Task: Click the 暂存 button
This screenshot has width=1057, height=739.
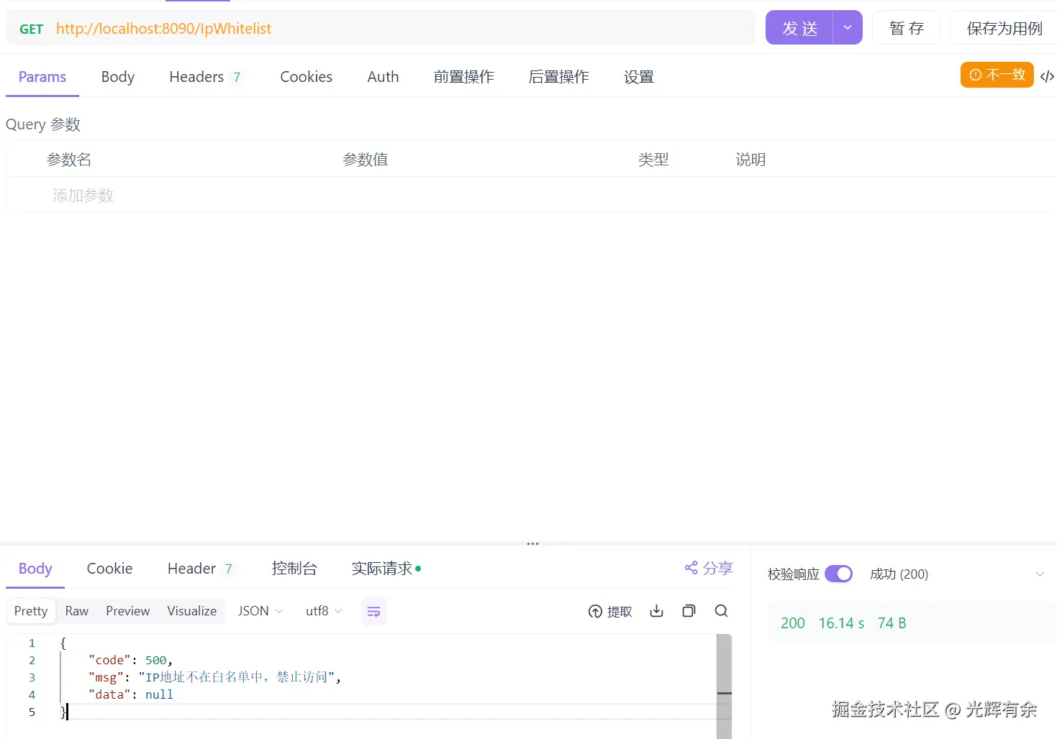Action: click(906, 27)
